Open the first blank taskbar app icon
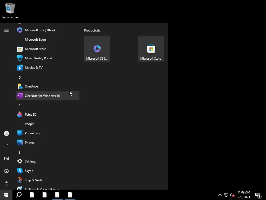This screenshot has height=200, width=266. (32, 195)
